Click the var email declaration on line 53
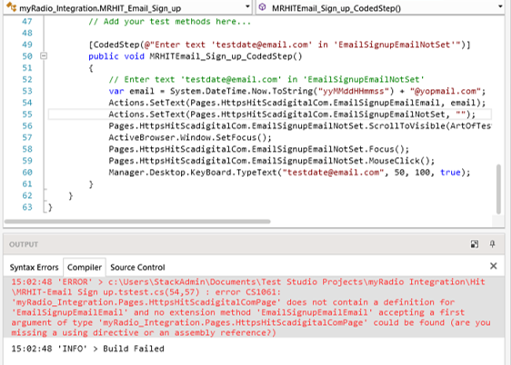 click(x=297, y=91)
